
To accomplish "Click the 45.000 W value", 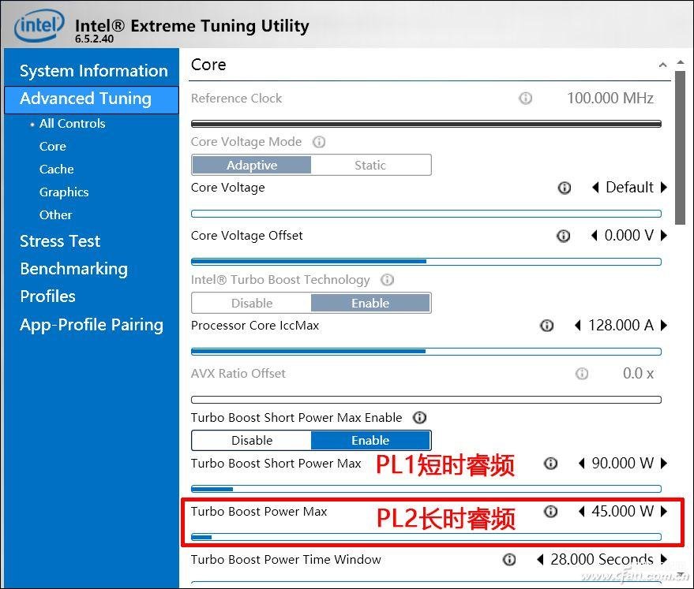I will (x=623, y=512).
